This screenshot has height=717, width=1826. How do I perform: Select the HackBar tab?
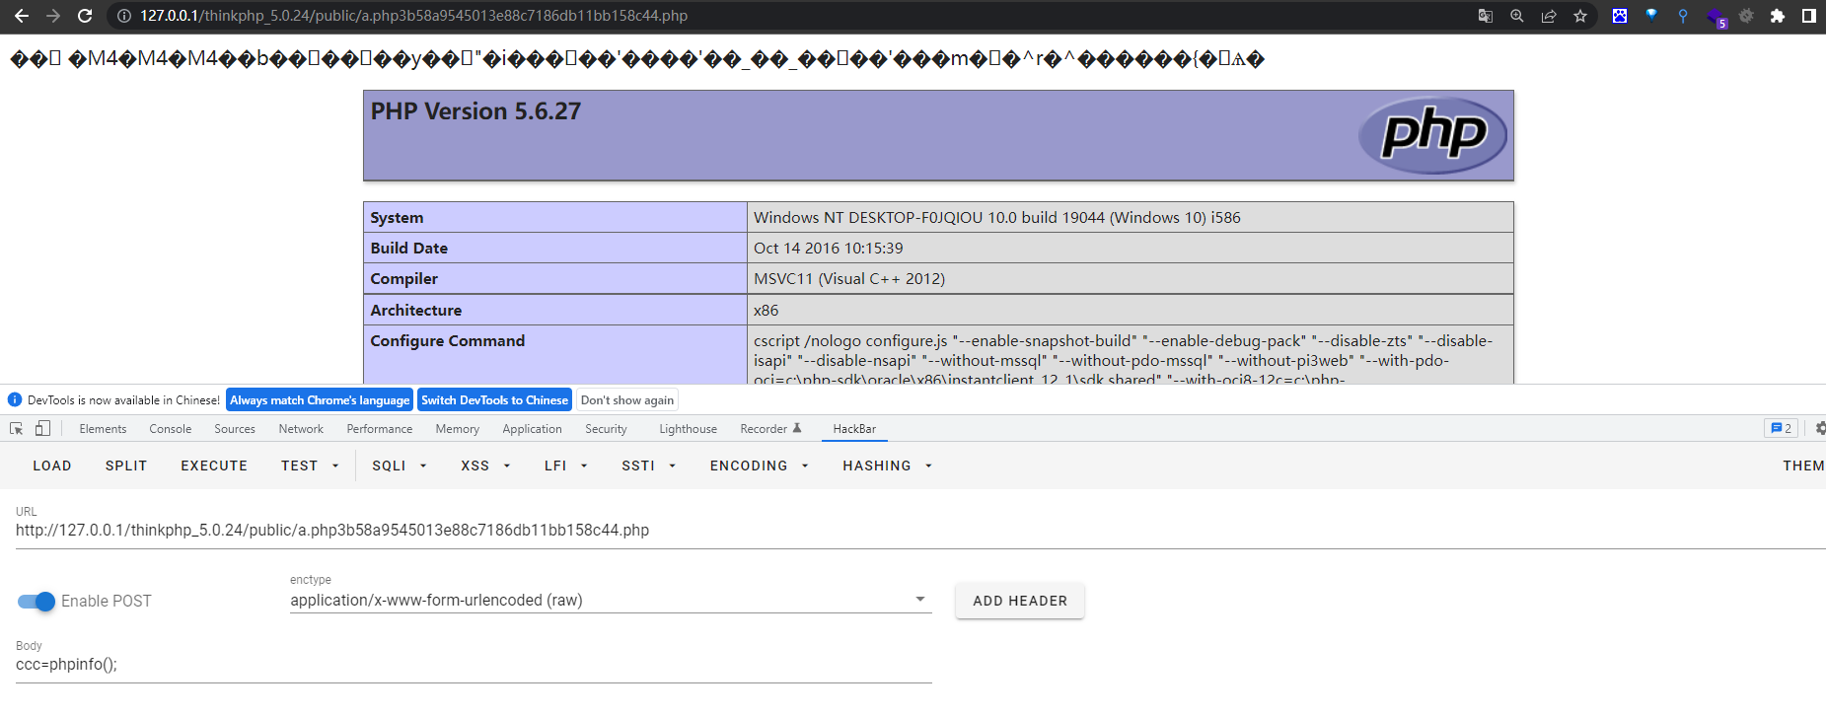pyautogui.click(x=854, y=429)
